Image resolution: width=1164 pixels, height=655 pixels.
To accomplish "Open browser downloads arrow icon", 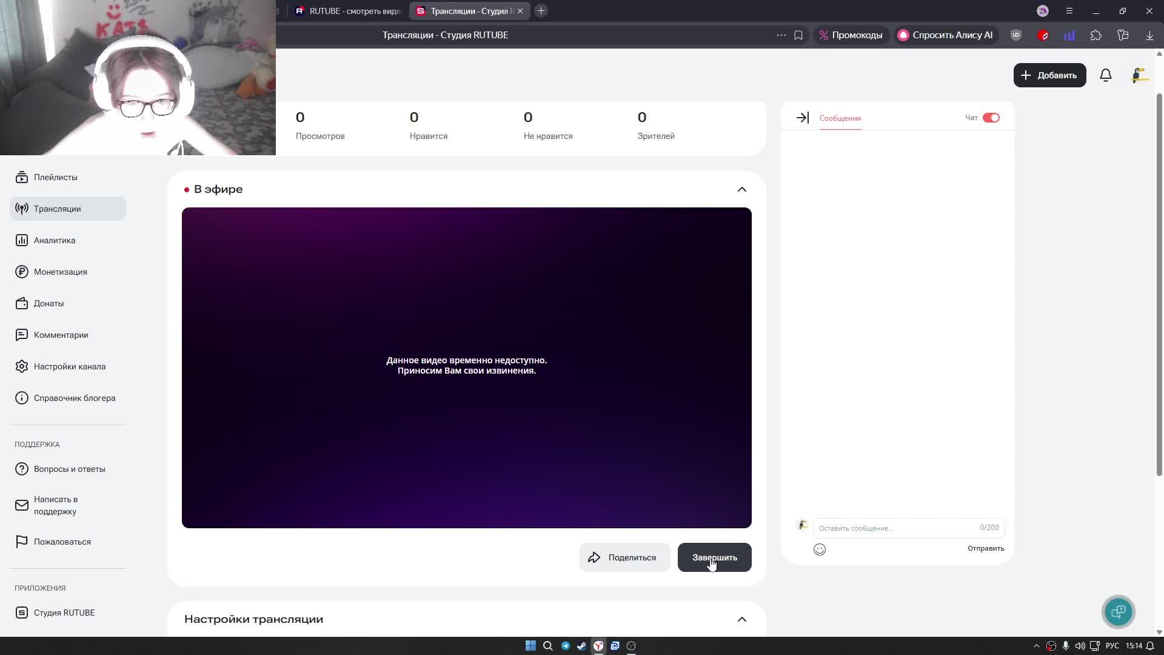I will 1149,35.
